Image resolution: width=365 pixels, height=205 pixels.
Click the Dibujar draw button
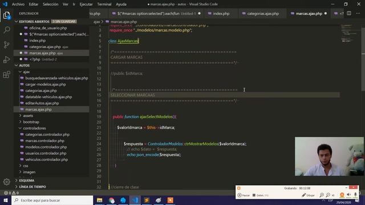tap(308, 195)
